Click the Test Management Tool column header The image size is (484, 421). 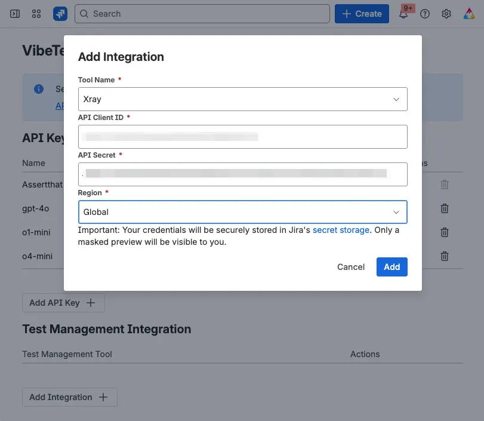(67, 354)
